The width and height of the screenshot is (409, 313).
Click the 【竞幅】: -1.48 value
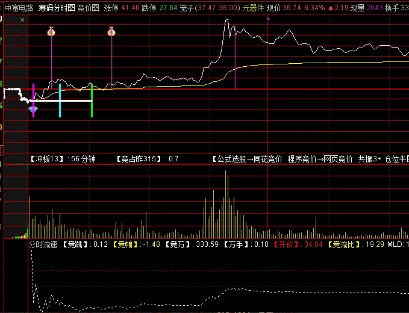click(136, 244)
